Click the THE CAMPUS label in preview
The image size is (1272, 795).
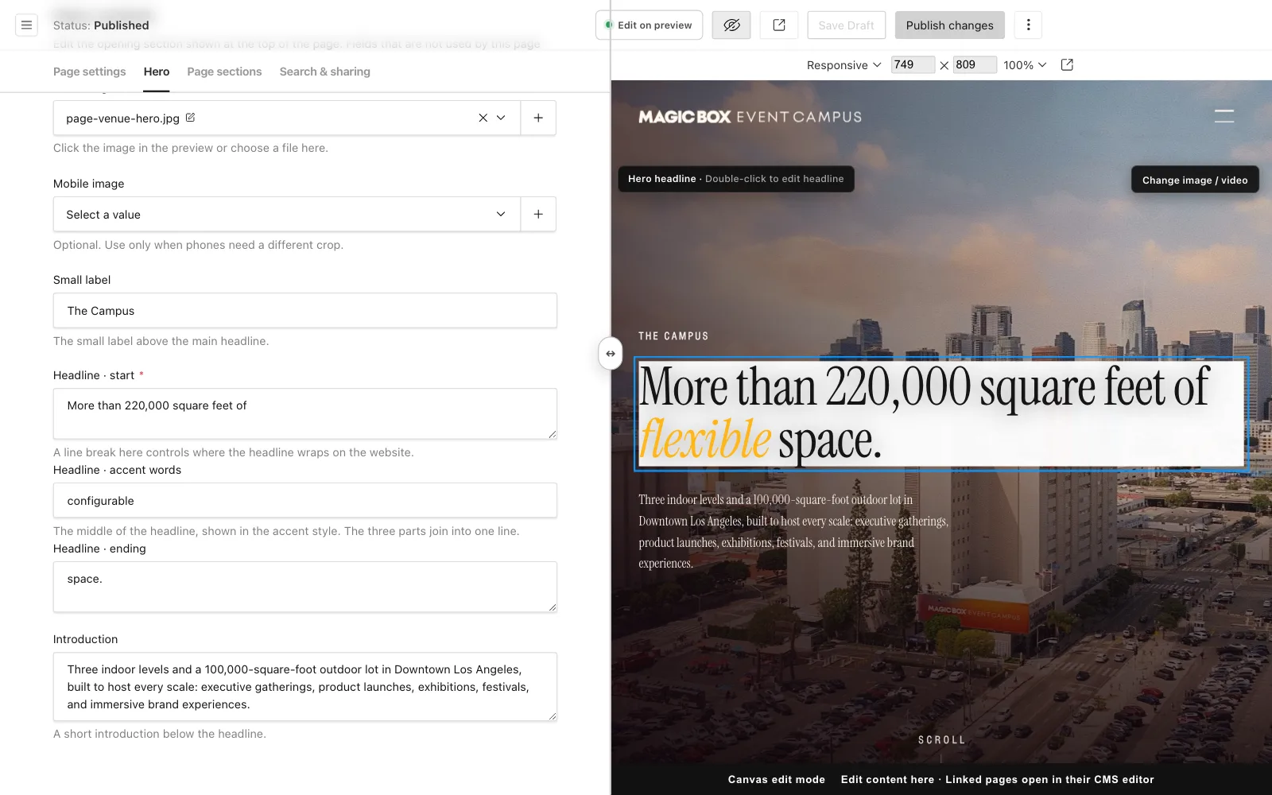[x=673, y=336]
